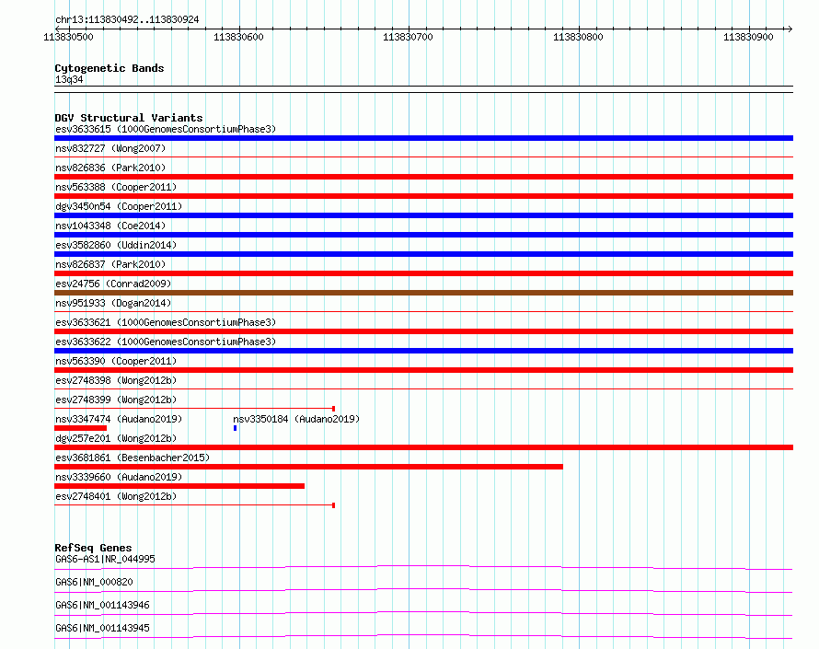The width and height of the screenshot is (819, 649).
Task: Open nsv951933 (Dogan2014) variant
Action: (113, 303)
